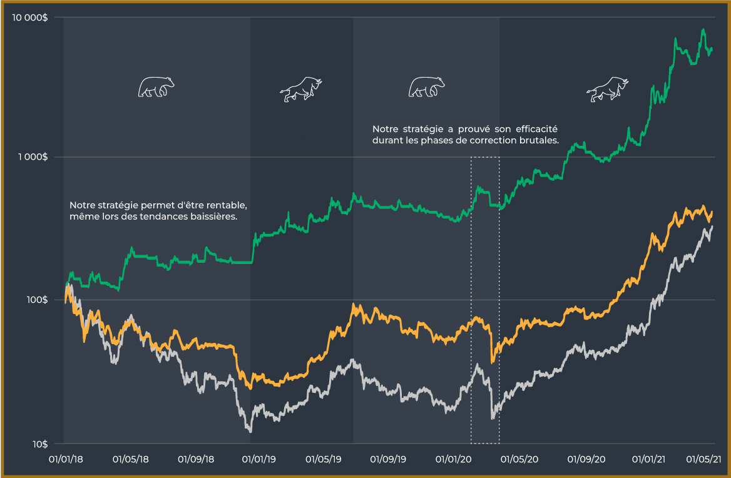This screenshot has height=478, width=731.
Task: Click the 'Notre stratégie permet d'être rentable' annotation
Action: (158, 211)
